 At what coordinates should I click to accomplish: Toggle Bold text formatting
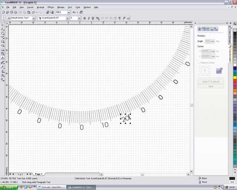point(84,18)
